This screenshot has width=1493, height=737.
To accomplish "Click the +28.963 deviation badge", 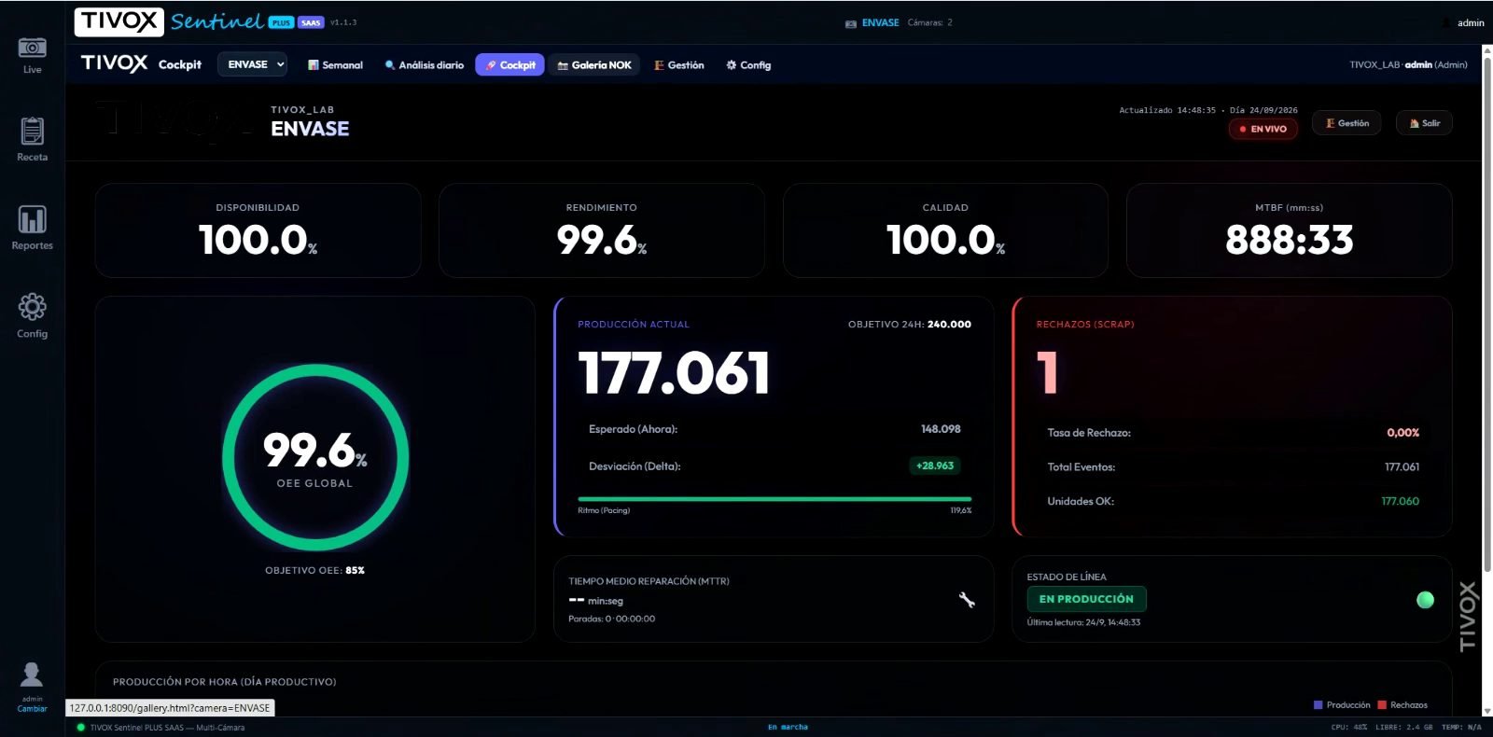I will [935, 466].
